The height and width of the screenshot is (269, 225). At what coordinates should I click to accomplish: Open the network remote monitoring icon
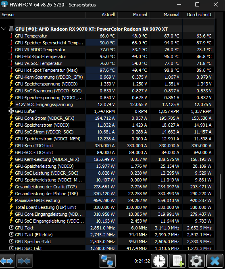pyautogui.click(x=107, y=261)
